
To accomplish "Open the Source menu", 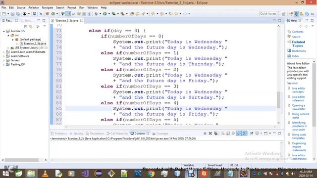I will coord(21,8).
